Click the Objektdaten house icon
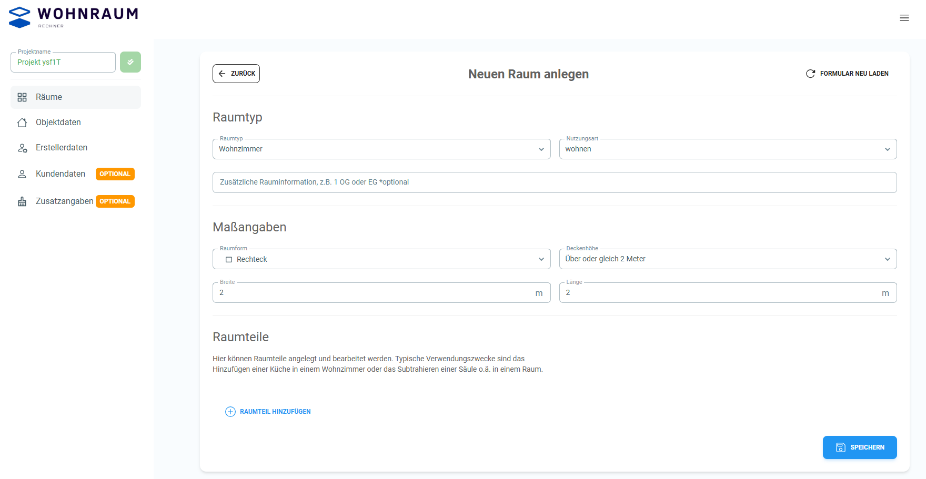926x479 pixels. 22,123
